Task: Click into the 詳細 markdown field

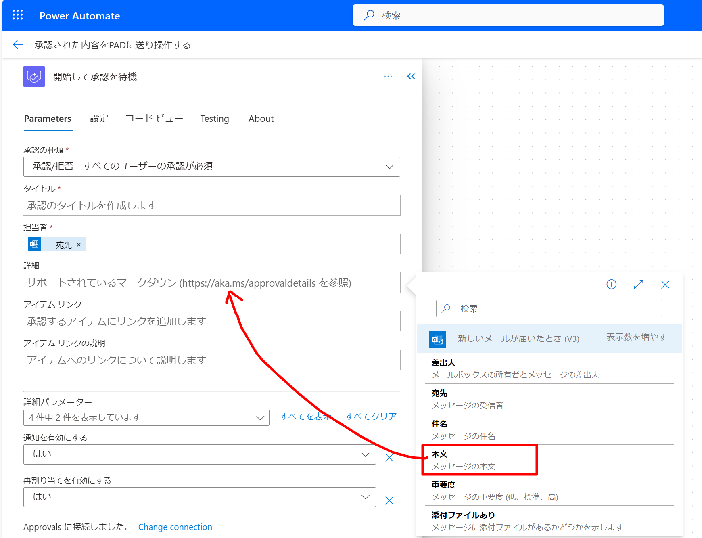Action: click(212, 283)
